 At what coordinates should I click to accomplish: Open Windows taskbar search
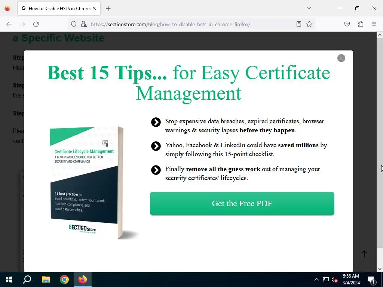[27, 280]
